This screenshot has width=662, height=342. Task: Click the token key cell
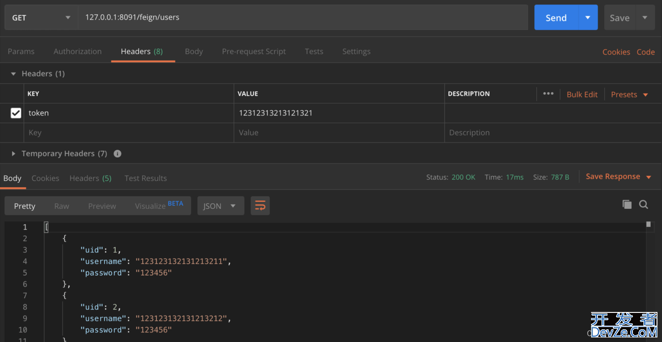pyautogui.click(x=129, y=113)
